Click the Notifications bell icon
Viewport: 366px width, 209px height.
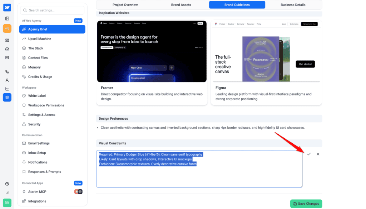(24, 162)
